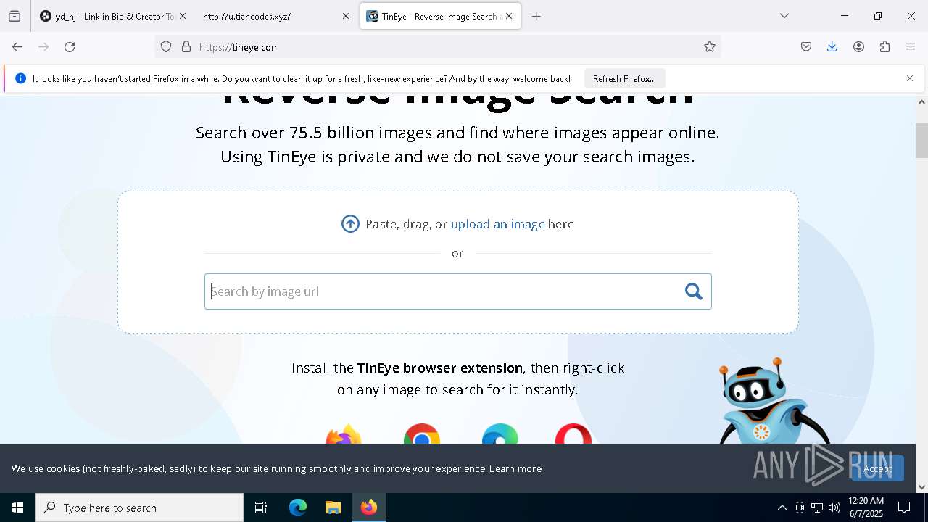Click the Refresh Firefox button
The height and width of the screenshot is (522, 928).
624,78
